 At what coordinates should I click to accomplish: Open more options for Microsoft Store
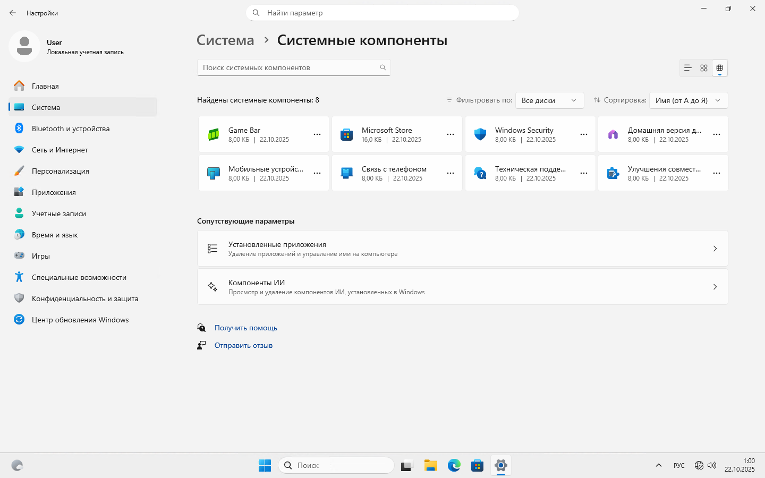450,134
